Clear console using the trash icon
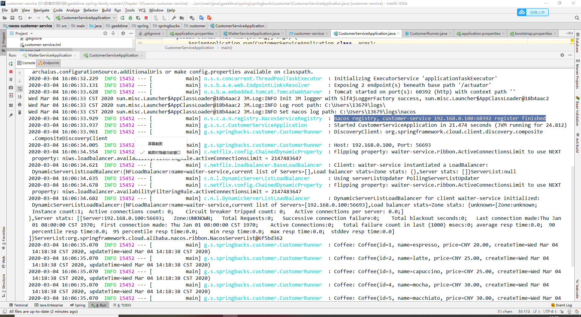 coord(20,113)
